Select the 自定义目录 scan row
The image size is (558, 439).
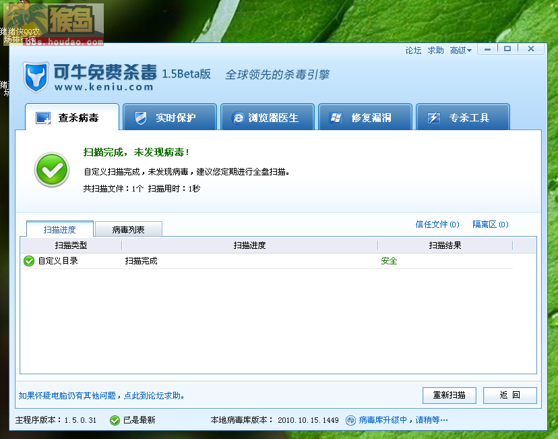(x=267, y=261)
